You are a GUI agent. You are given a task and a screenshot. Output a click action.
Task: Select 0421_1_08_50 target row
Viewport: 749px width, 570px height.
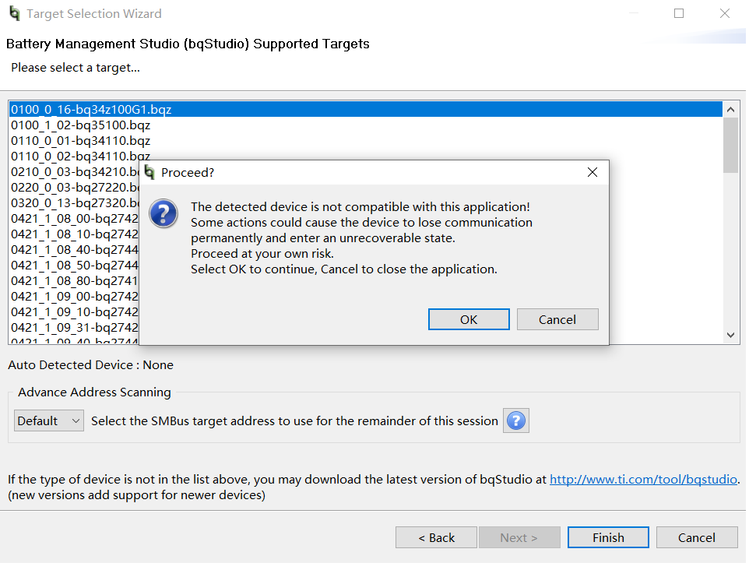pyautogui.click(x=75, y=266)
